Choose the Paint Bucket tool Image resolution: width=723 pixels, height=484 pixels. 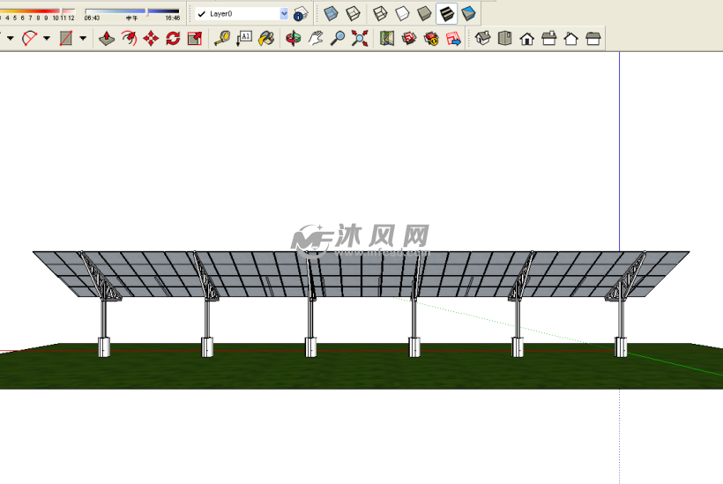tap(266, 38)
